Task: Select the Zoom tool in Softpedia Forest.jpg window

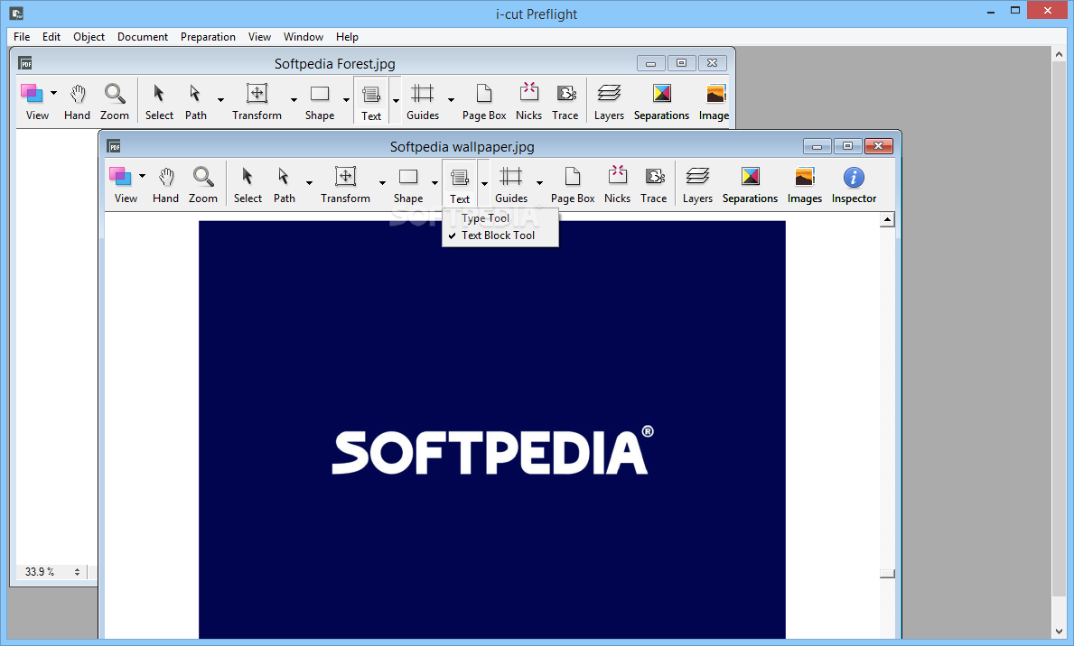Action: point(115,103)
